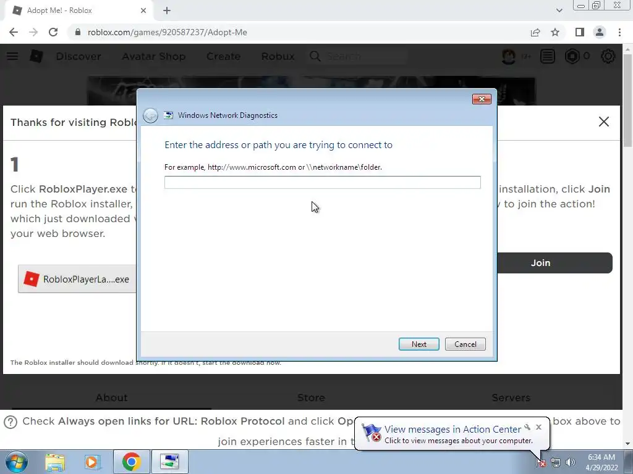Open the Robux balance icon
Screen dimensions: 633x474
point(572,56)
